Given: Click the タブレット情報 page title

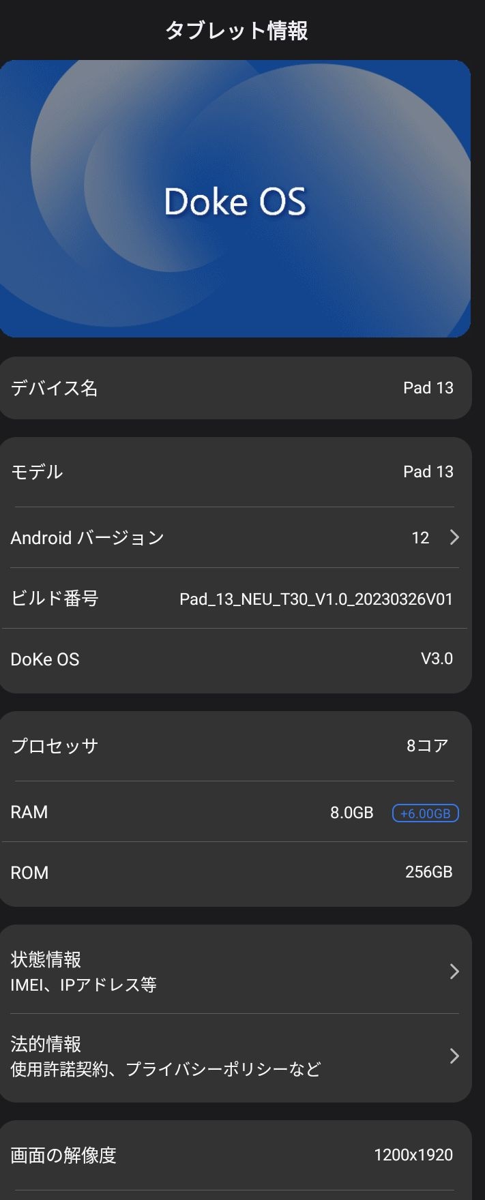Looking at the screenshot, I should (x=237, y=31).
